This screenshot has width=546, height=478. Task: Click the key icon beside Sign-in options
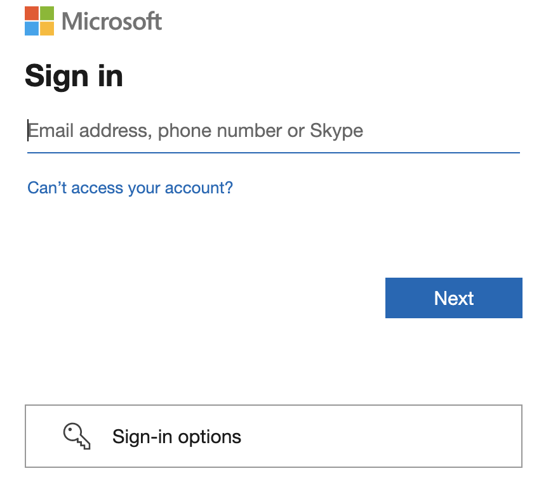coord(77,436)
